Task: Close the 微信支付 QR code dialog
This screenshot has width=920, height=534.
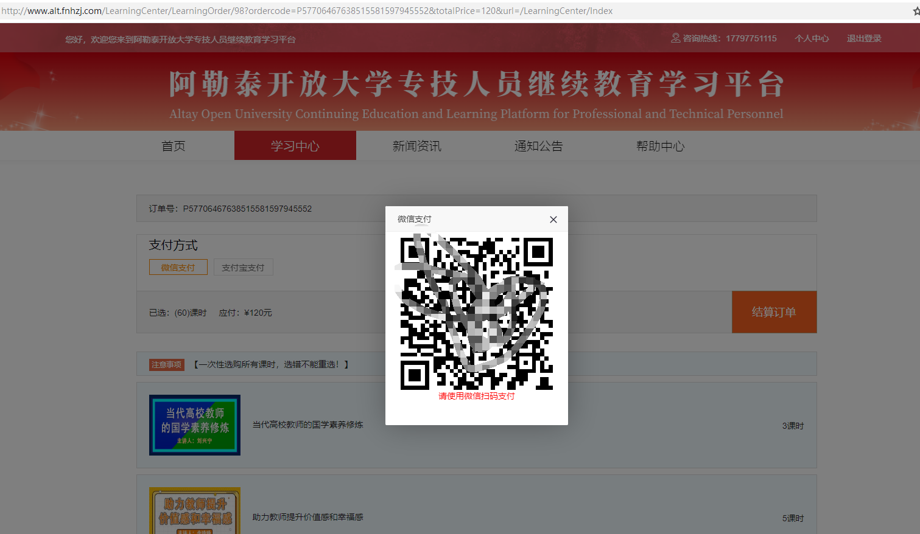Action: [x=553, y=220]
